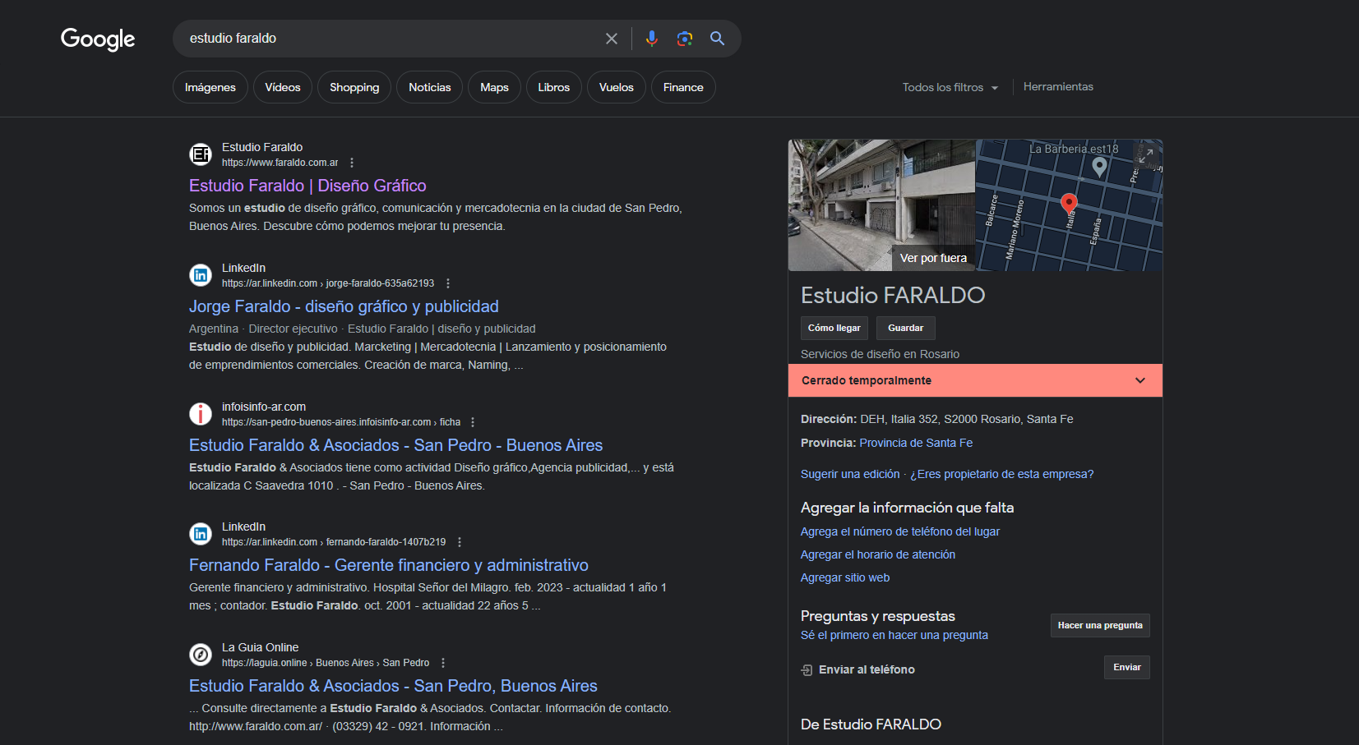The image size is (1359, 745).
Task: Open options menu for faraldo.com.ar result
Action: [352, 163]
